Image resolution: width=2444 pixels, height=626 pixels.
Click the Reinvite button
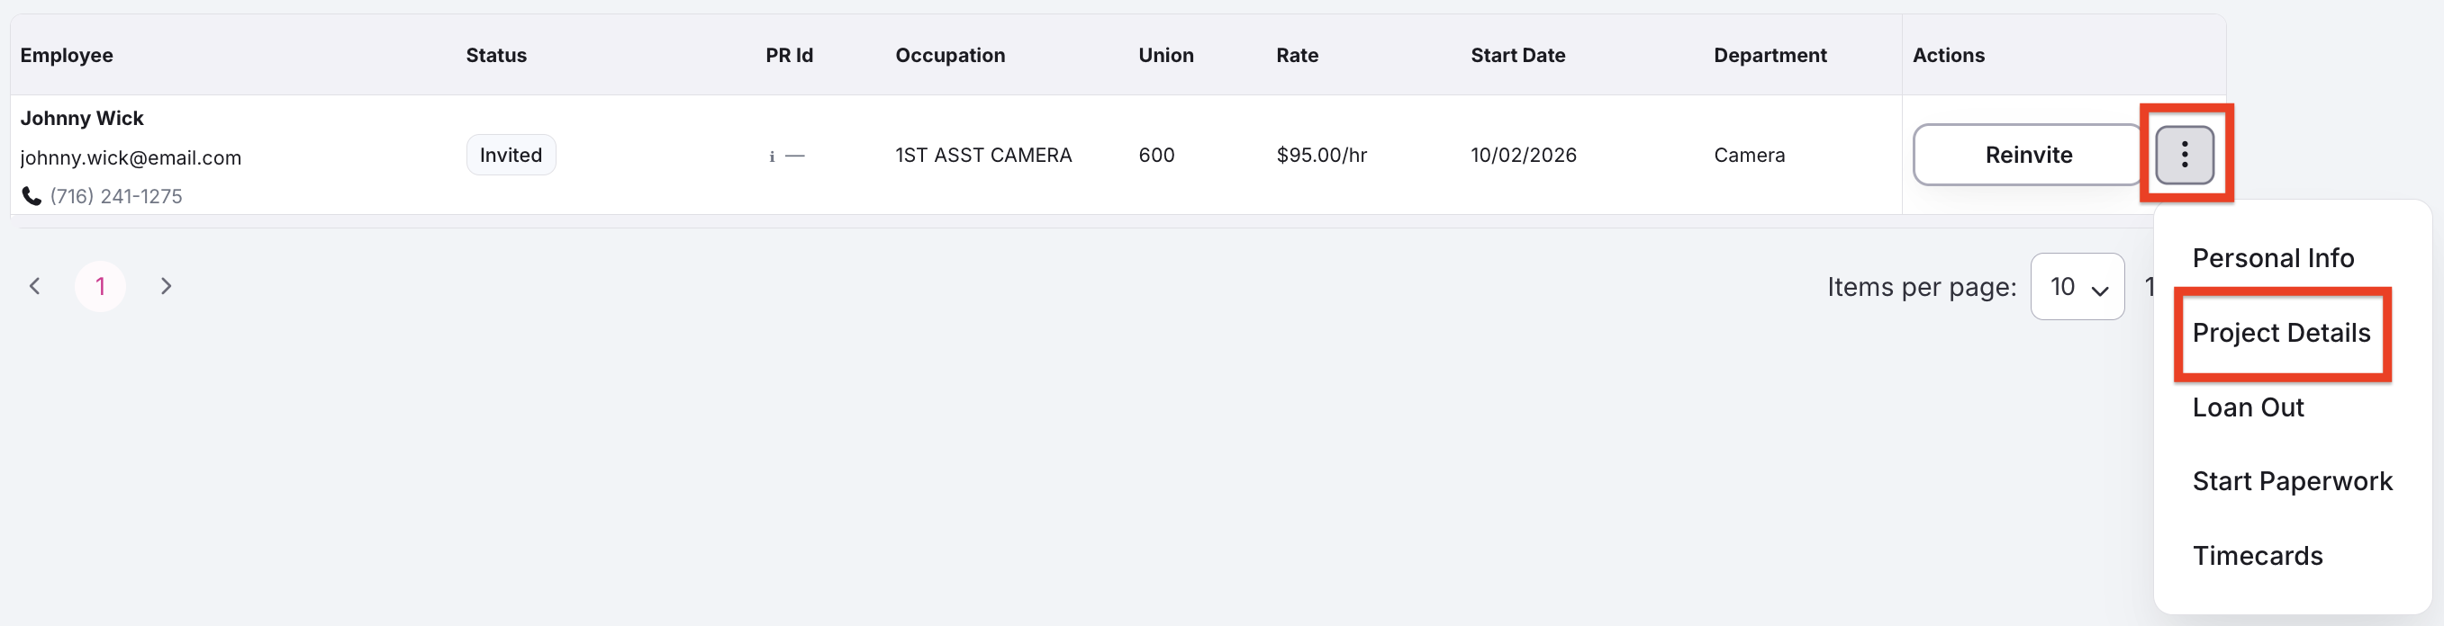click(2027, 155)
